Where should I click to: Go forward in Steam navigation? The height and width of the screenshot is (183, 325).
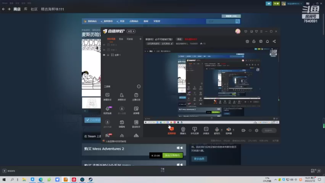pos(9,9)
